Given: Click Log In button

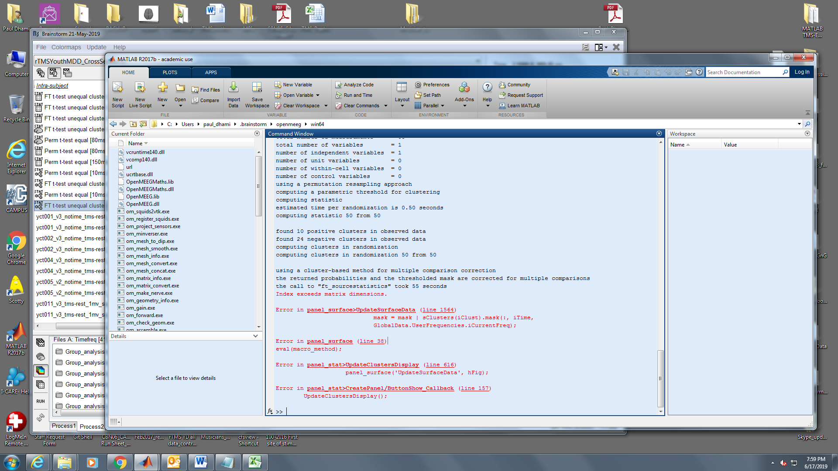Looking at the screenshot, I should click(x=802, y=72).
